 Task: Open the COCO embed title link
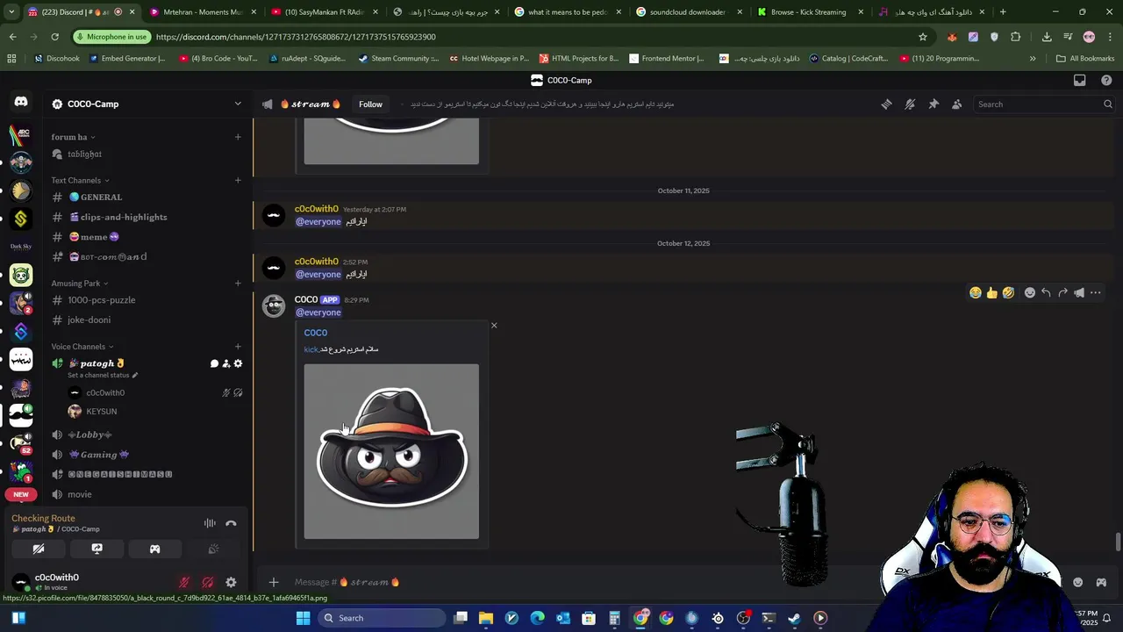(316, 333)
